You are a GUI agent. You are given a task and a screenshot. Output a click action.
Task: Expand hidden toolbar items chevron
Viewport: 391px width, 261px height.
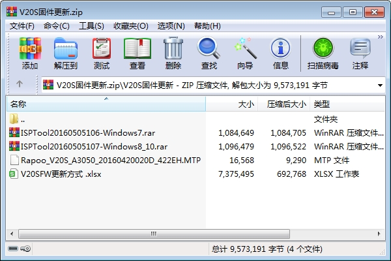click(x=381, y=37)
